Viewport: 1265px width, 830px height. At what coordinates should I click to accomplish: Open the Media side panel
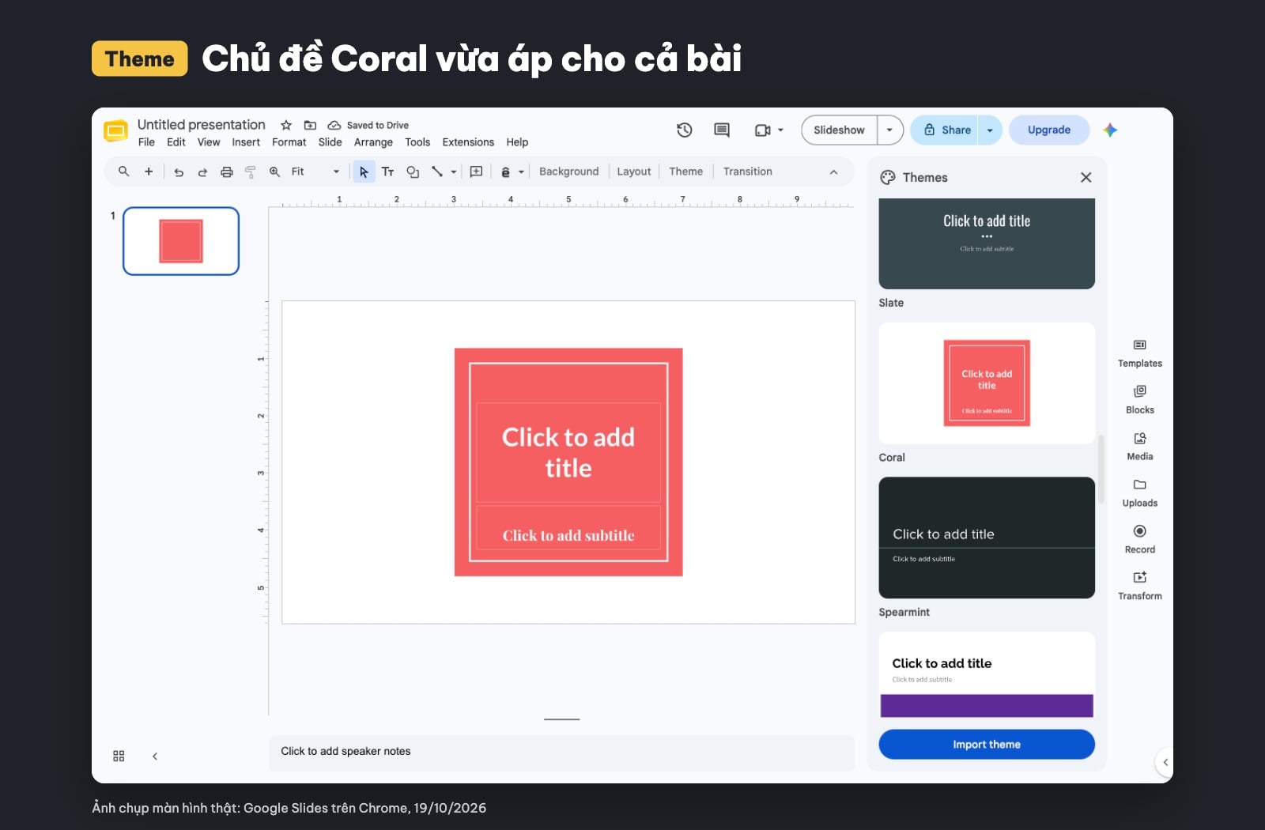click(x=1139, y=446)
